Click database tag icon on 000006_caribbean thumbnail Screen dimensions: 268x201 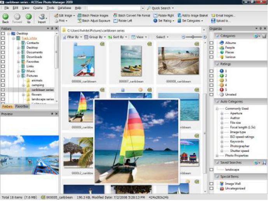click(102, 44)
